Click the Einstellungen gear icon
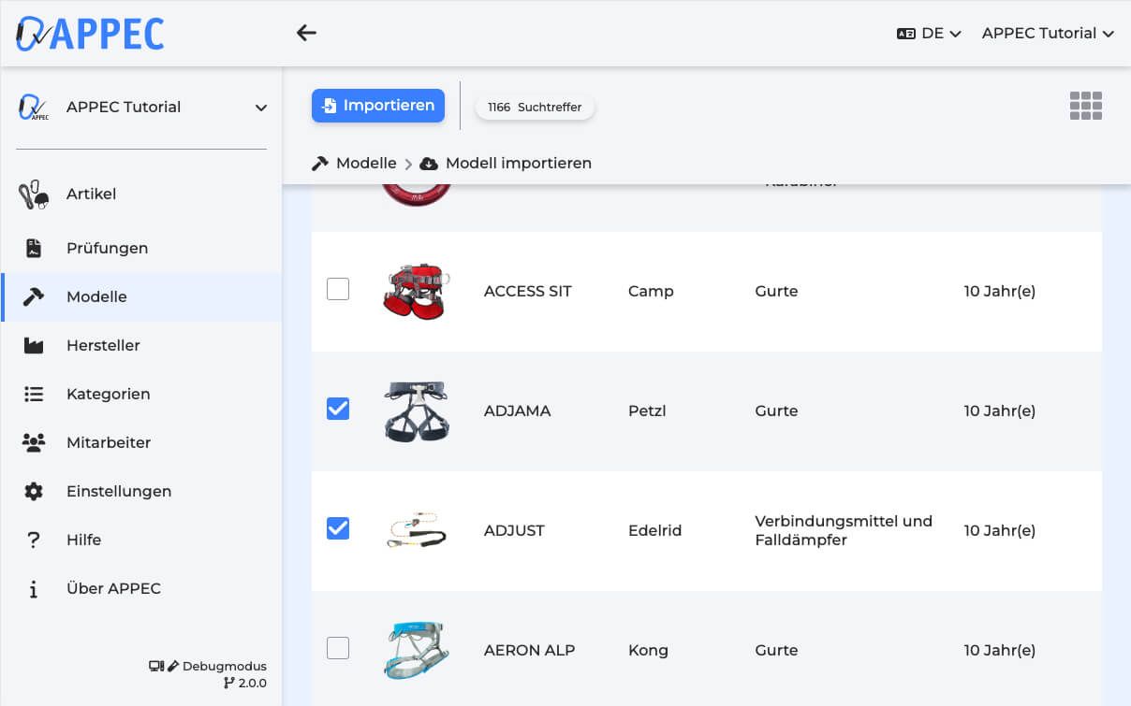The height and width of the screenshot is (706, 1131). point(34,491)
